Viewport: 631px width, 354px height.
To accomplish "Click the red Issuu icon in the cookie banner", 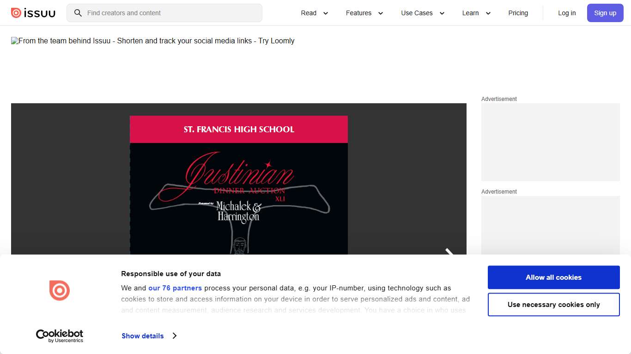I will pos(60,290).
